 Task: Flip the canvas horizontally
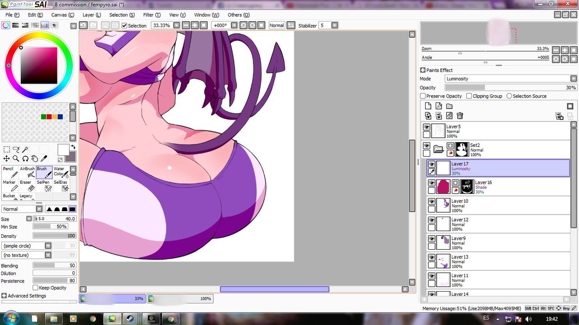(291, 25)
